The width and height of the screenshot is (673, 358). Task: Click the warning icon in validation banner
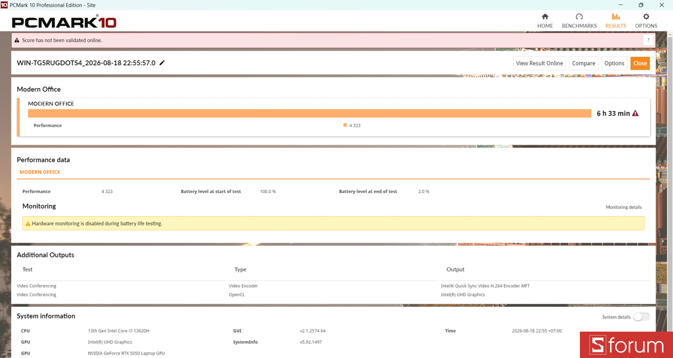[x=17, y=40]
